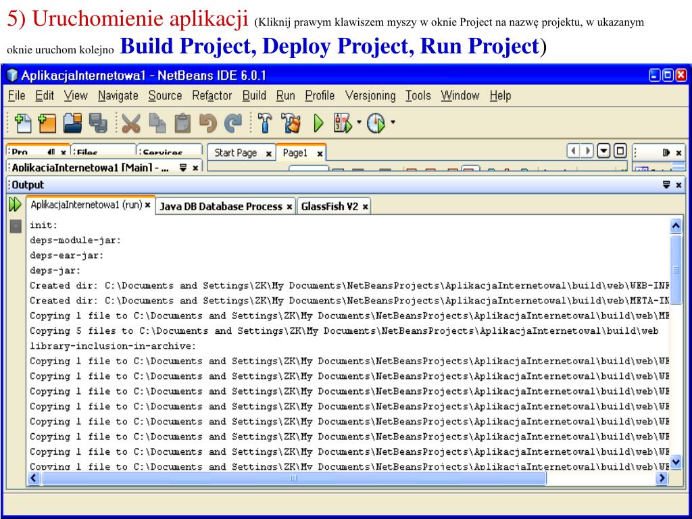
Task: Click the 'Copying 5 files' output line
Action: click(344, 331)
